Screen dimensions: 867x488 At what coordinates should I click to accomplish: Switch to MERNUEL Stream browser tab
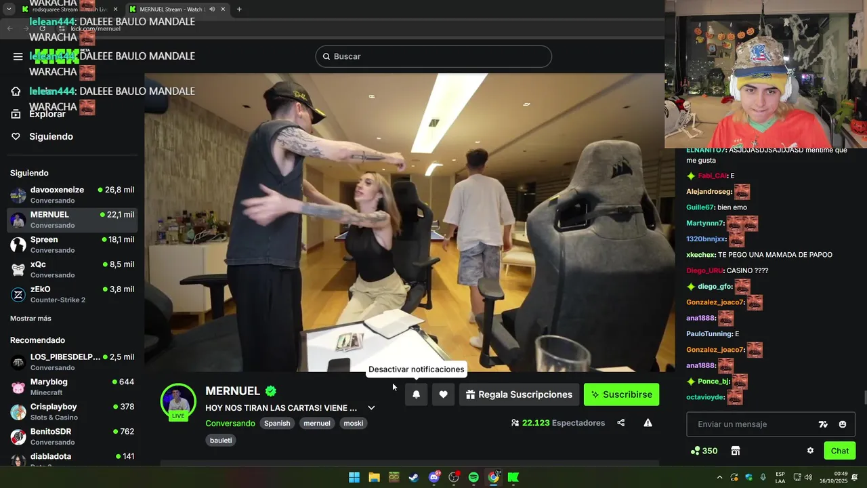(x=177, y=9)
